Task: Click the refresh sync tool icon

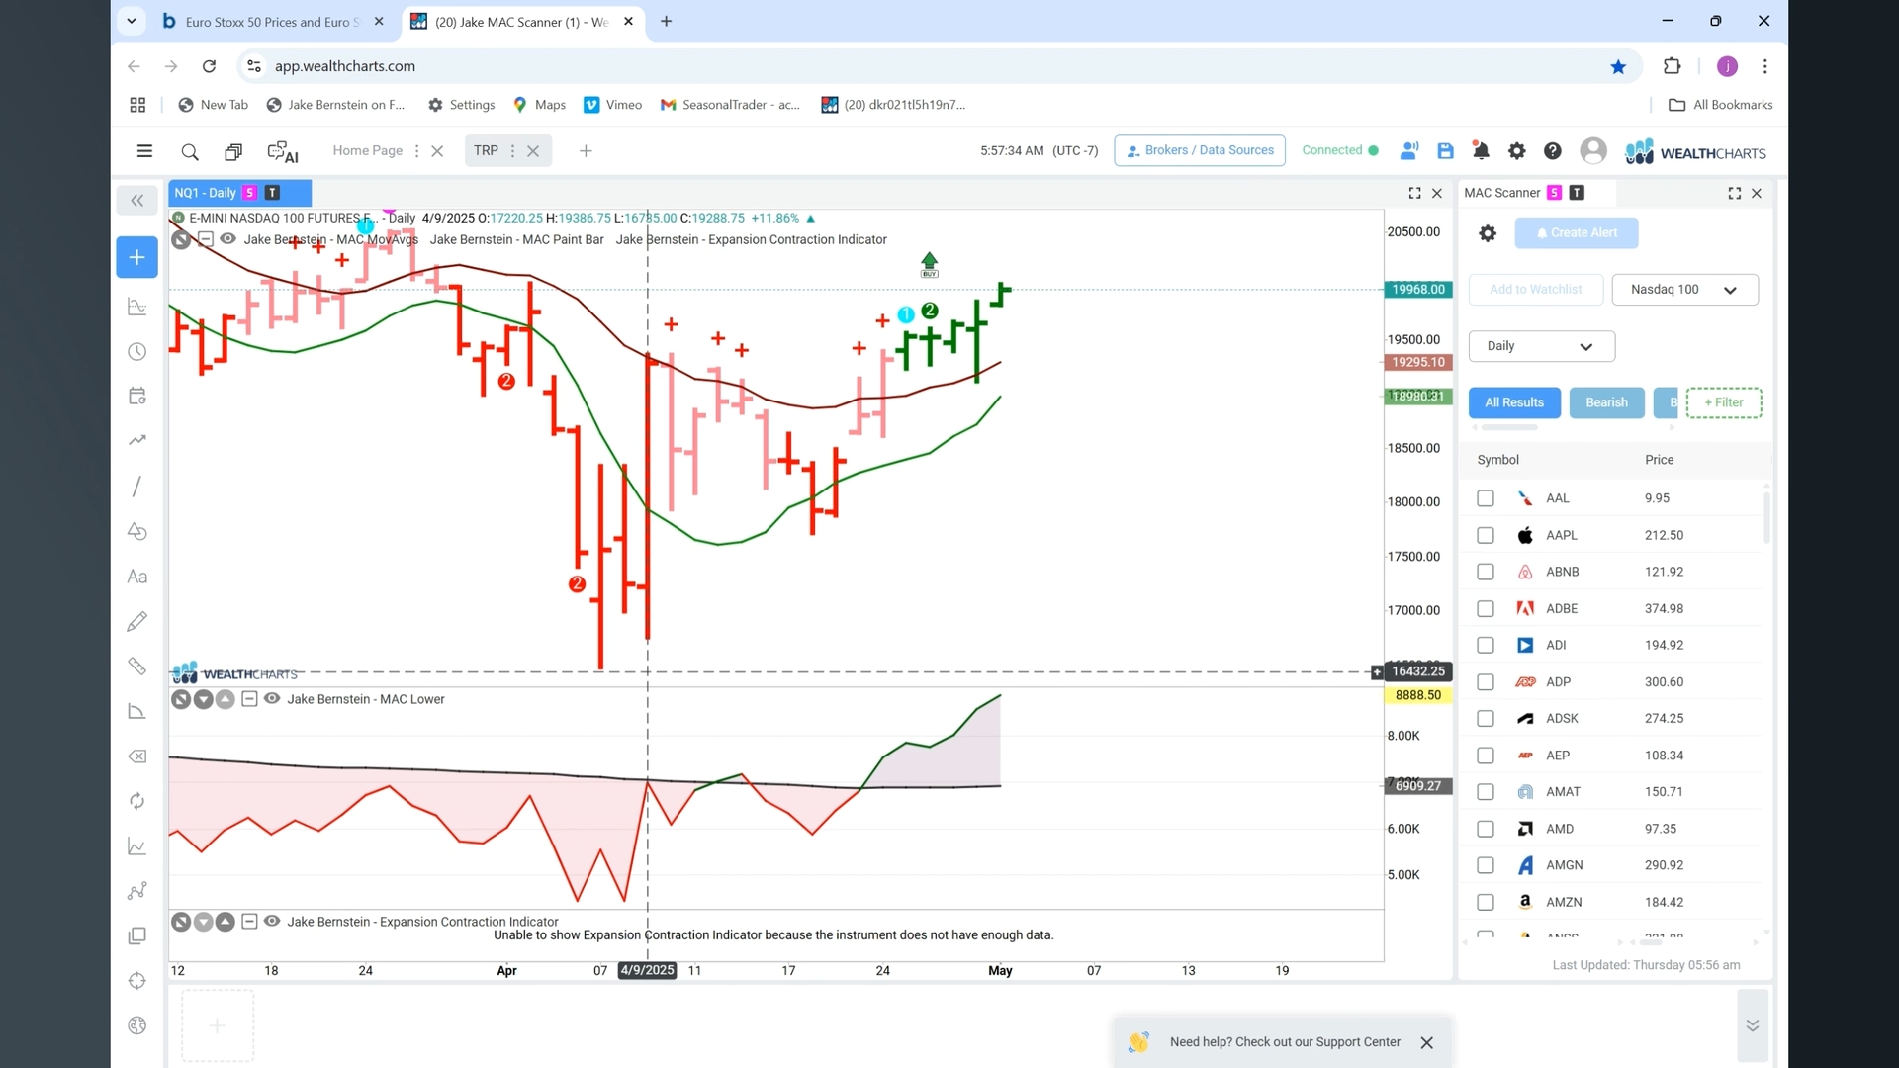Action: click(x=136, y=801)
